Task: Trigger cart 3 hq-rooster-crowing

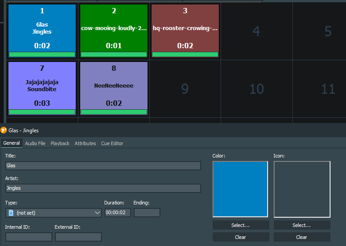Action: coord(185,31)
